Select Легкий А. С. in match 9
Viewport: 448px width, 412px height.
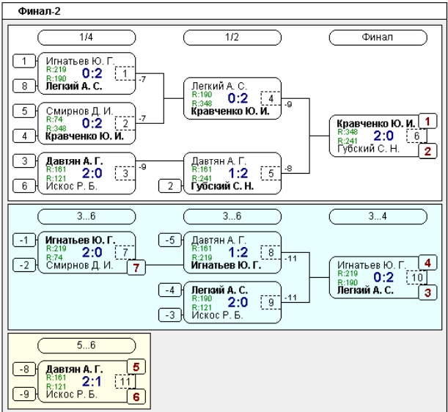tap(219, 290)
